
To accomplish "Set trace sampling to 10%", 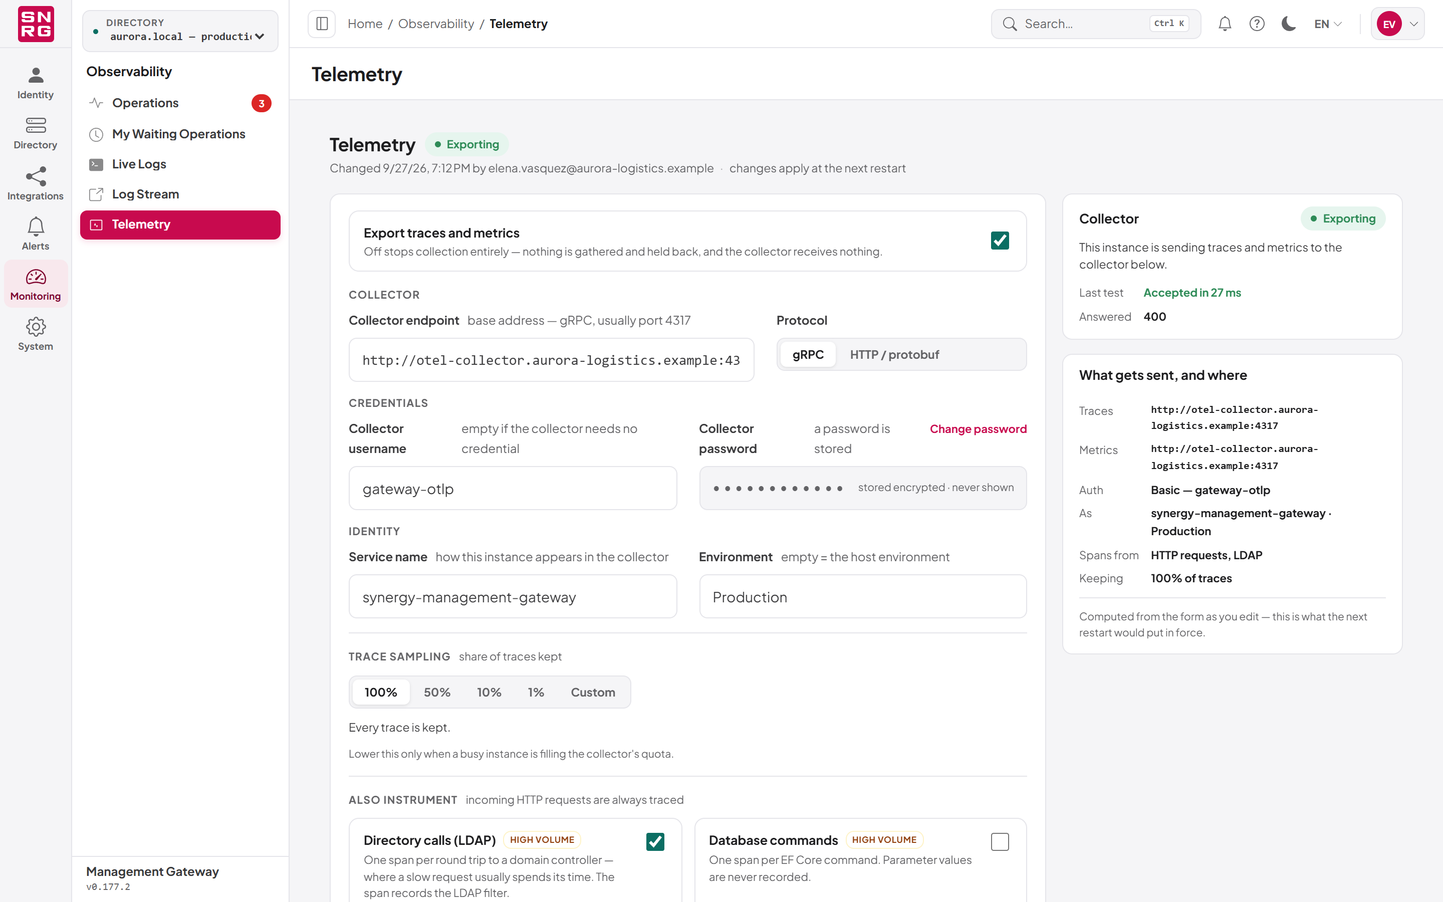I will (489, 692).
